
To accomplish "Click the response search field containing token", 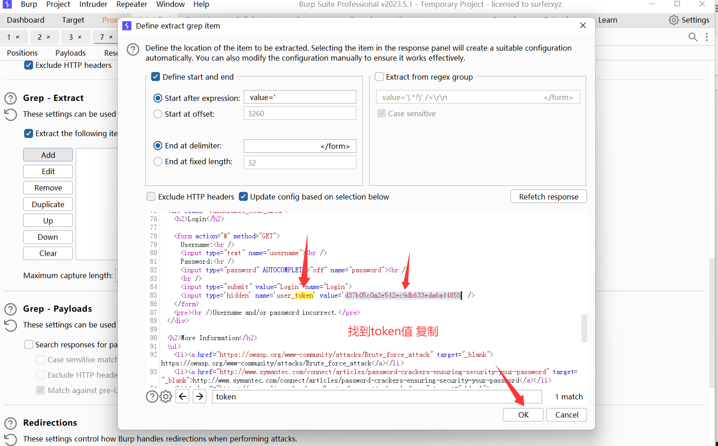I will pos(377,397).
